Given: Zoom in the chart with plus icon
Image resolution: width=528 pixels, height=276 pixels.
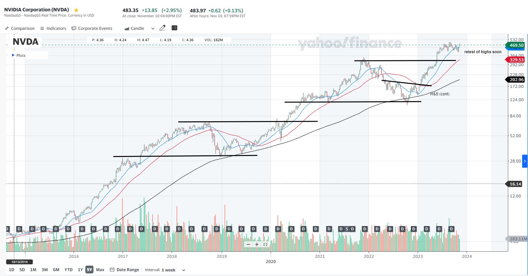Looking at the screenshot, I should (257, 245).
